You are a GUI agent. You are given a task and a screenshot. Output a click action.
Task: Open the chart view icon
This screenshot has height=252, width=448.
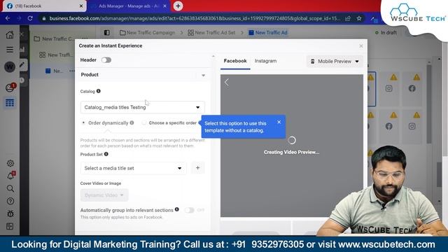22,50
